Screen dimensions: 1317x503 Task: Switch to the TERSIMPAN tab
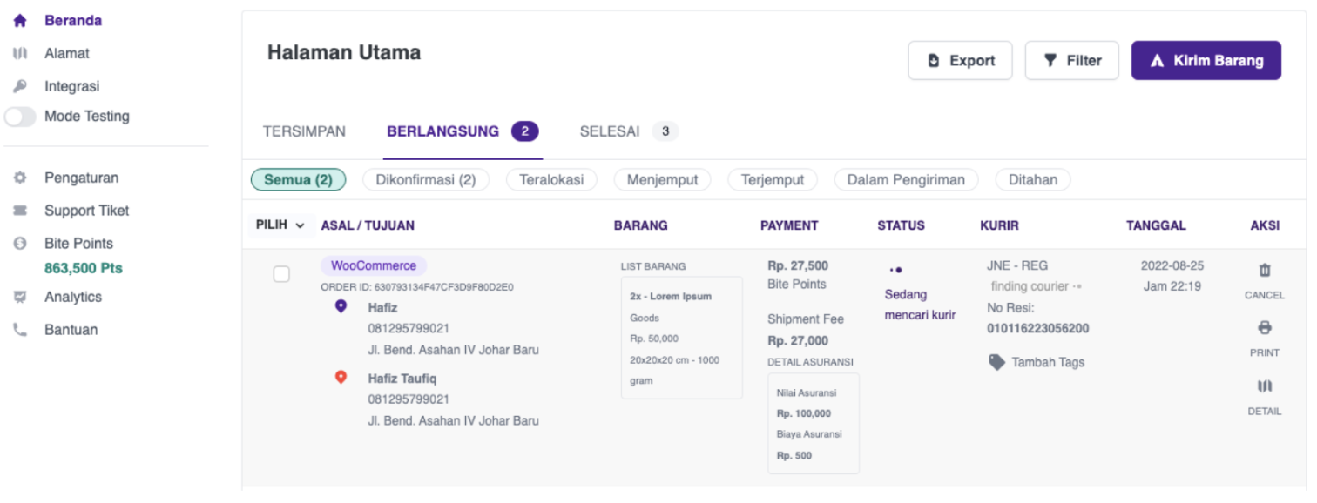(x=304, y=131)
